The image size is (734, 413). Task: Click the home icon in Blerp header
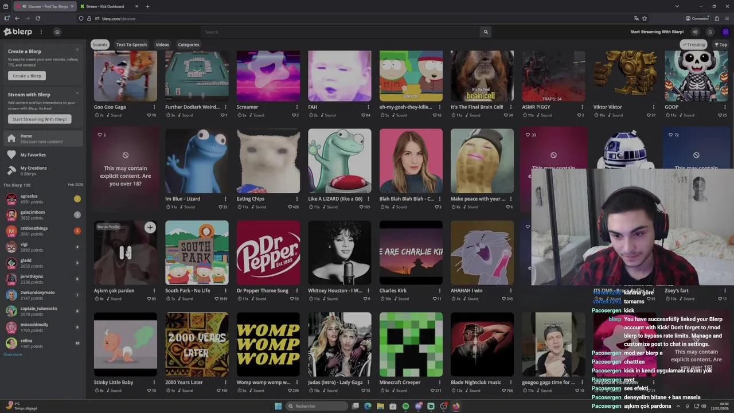[57, 32]
